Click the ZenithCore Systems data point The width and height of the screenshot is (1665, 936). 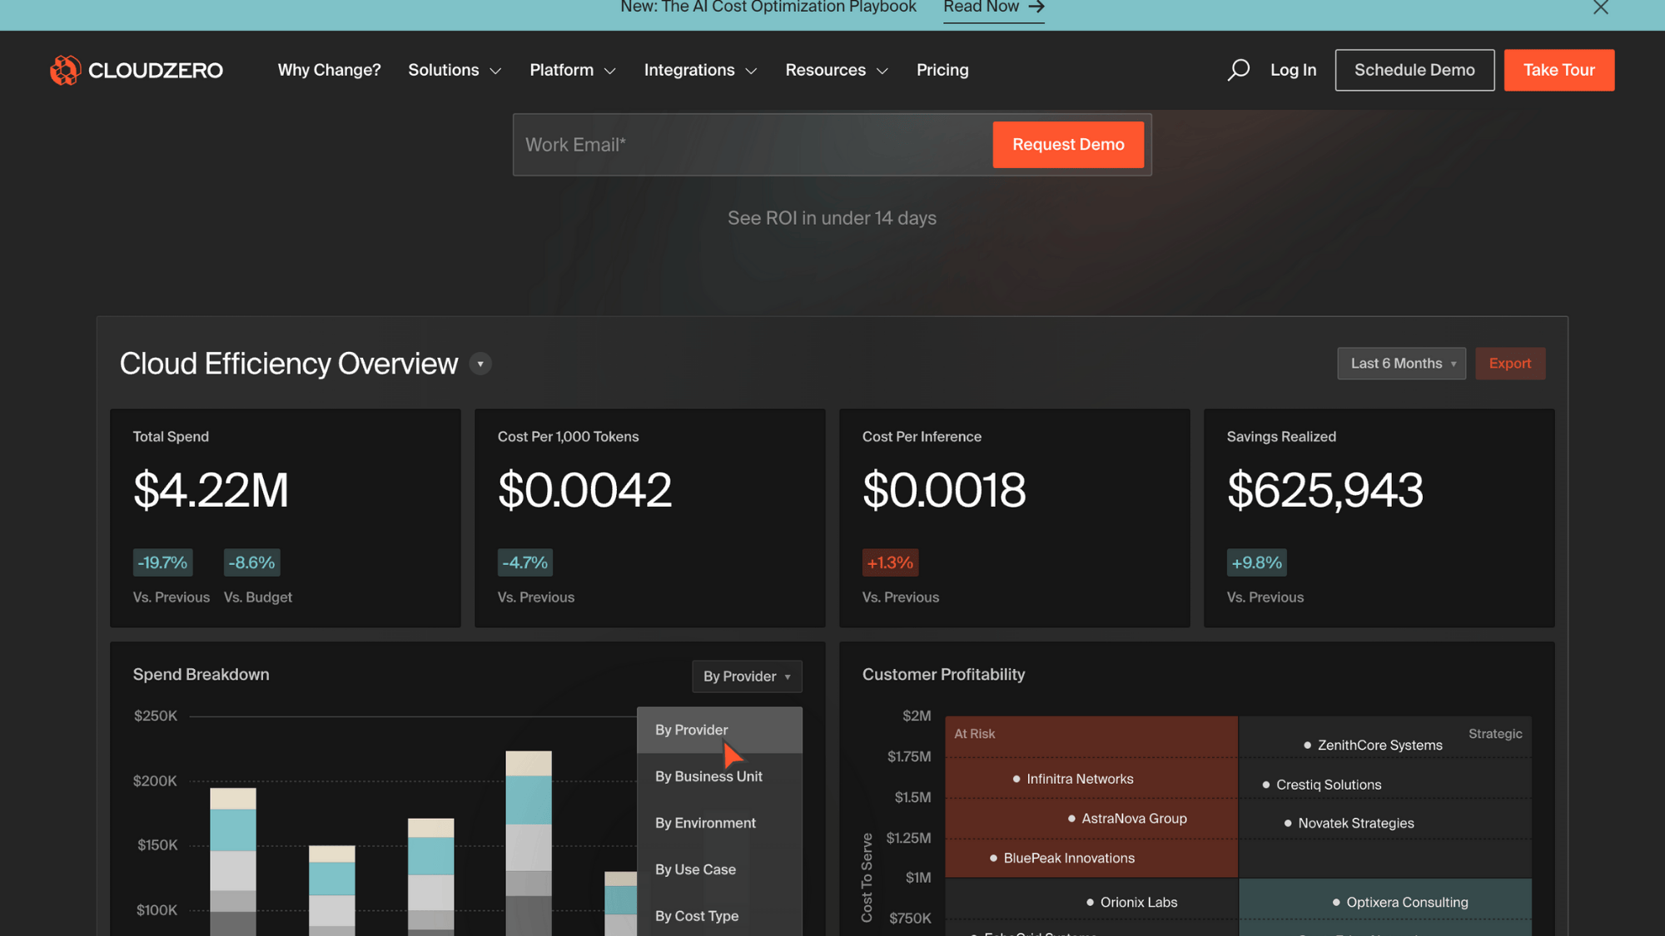click(1307, 745)
